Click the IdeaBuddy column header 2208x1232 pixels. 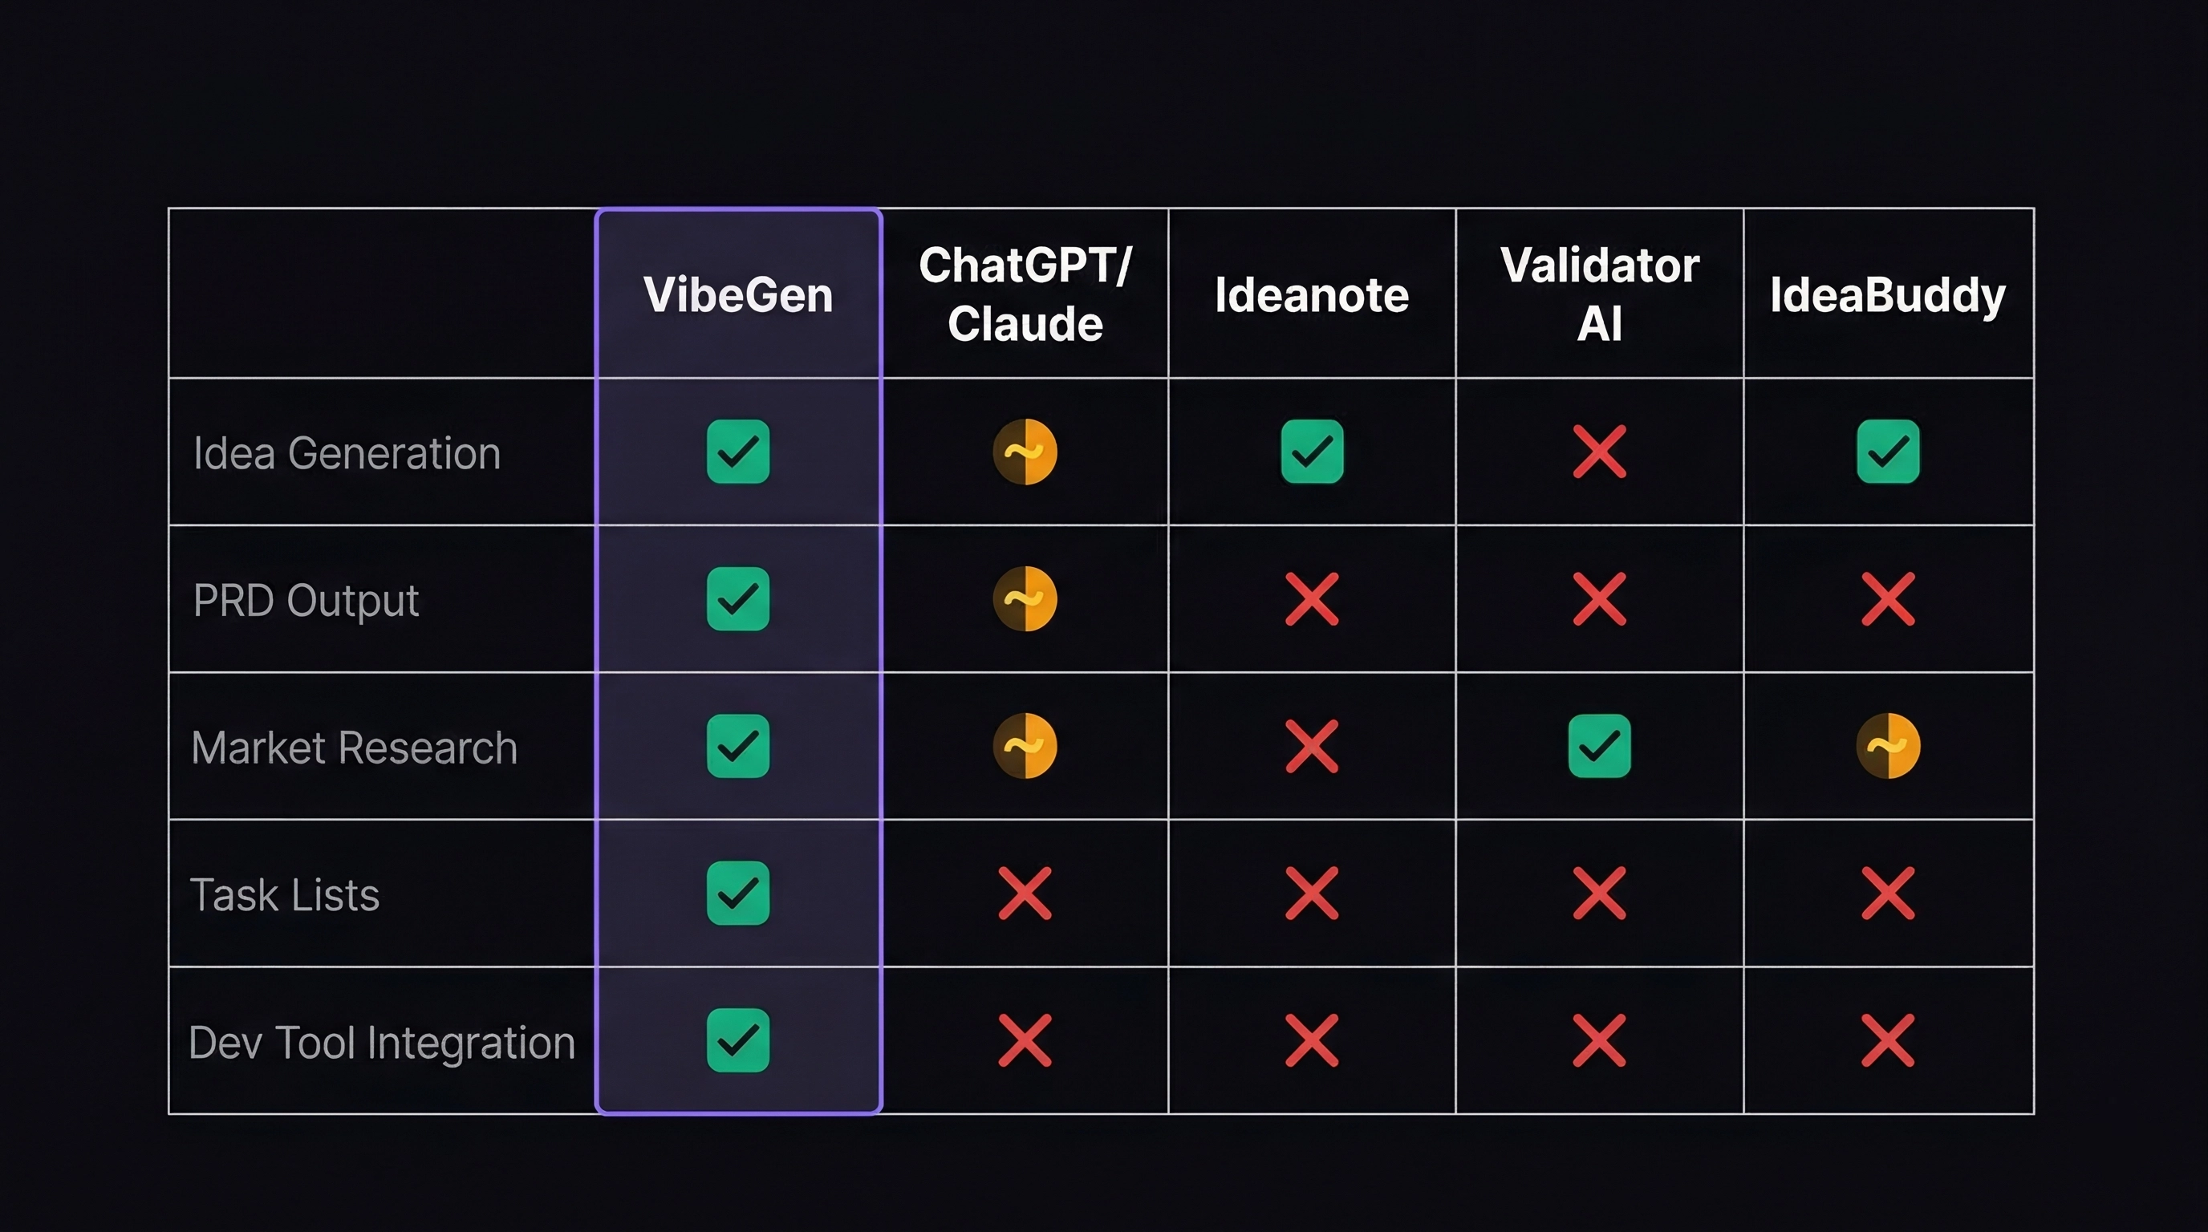[1889, 294]
